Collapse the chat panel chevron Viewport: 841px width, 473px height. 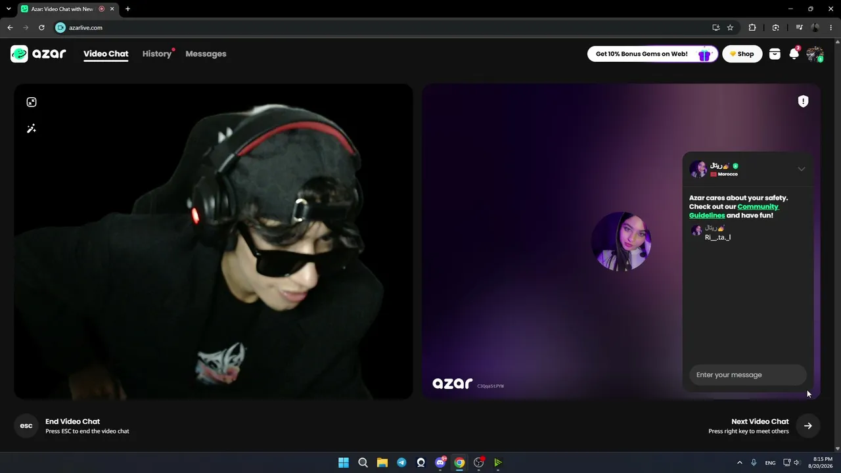click(x=802, y=169)
